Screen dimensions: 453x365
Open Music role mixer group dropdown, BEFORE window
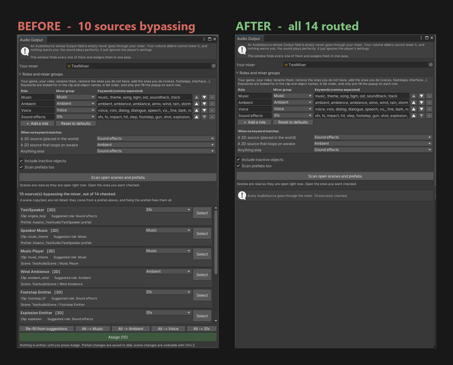pos(75,97)
